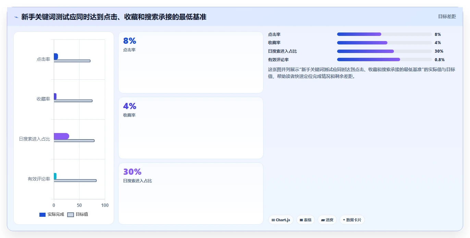
Task: Click the Chart.js tag chip
Action: coord(281,220)
